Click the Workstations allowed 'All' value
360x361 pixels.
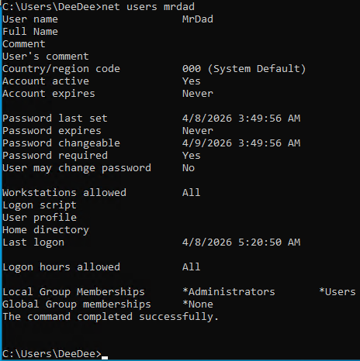192,193
